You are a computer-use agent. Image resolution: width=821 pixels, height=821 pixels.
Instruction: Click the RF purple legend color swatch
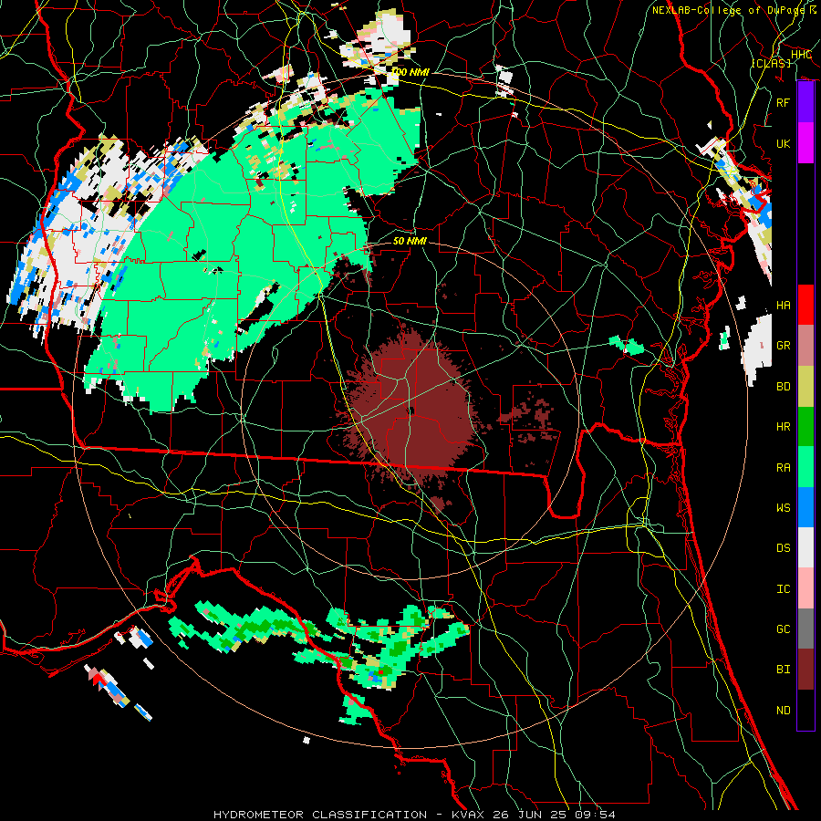pos(805,102)
